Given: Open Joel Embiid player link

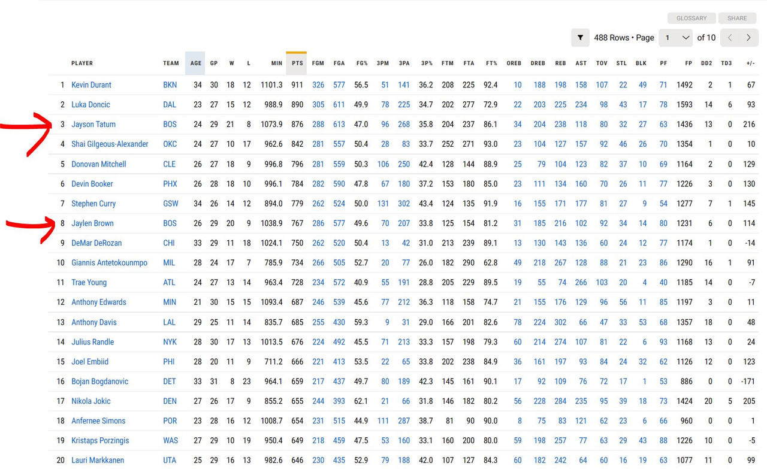Looking at the screenshot, I should [90, 362].
